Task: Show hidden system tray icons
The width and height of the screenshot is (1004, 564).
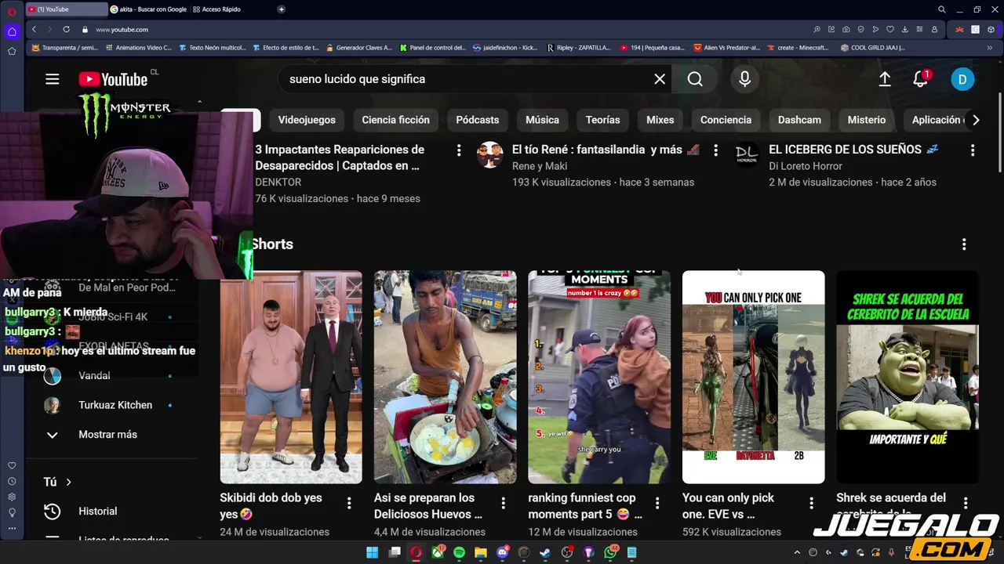Action: click(x=797, y=552)
